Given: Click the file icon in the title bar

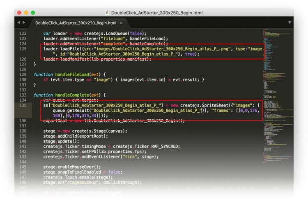Looking at the screenshot, I should (107, 13).
